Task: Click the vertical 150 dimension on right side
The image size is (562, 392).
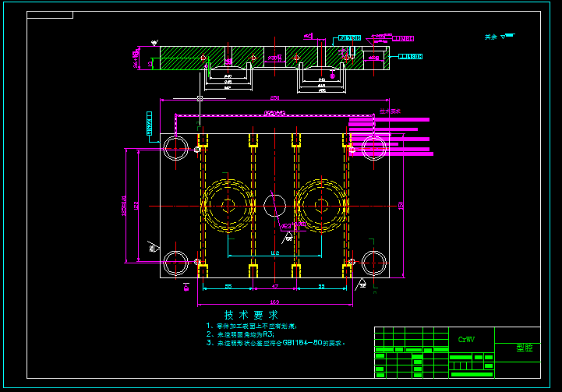Action: [x=401, y=206]
